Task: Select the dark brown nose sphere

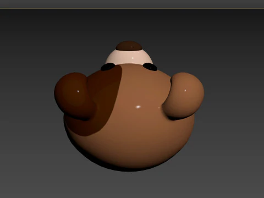Action: 129,46
